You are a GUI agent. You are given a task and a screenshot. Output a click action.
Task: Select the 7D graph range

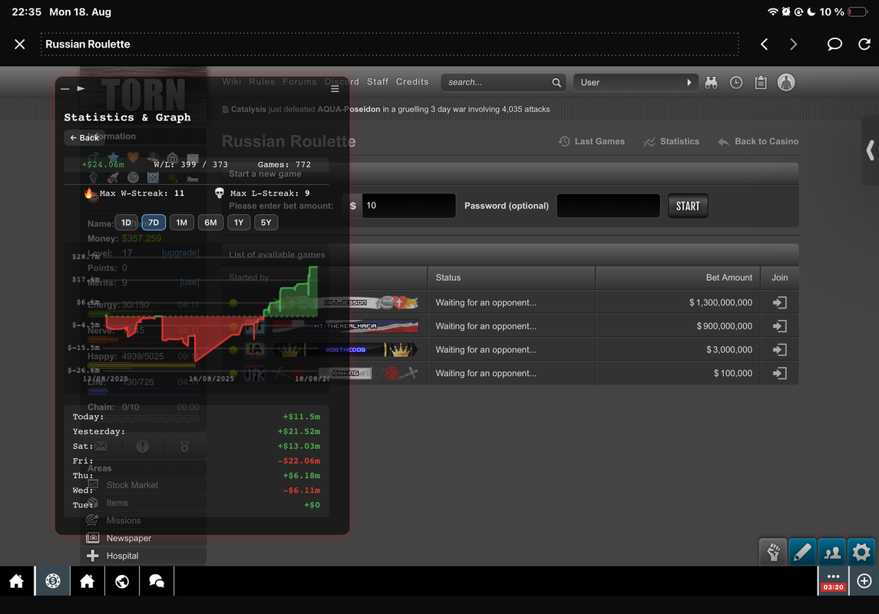pyautogui.click(x=154, y=223)
